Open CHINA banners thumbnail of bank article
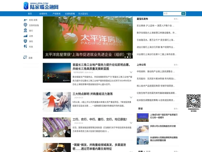 pos(57,127)
